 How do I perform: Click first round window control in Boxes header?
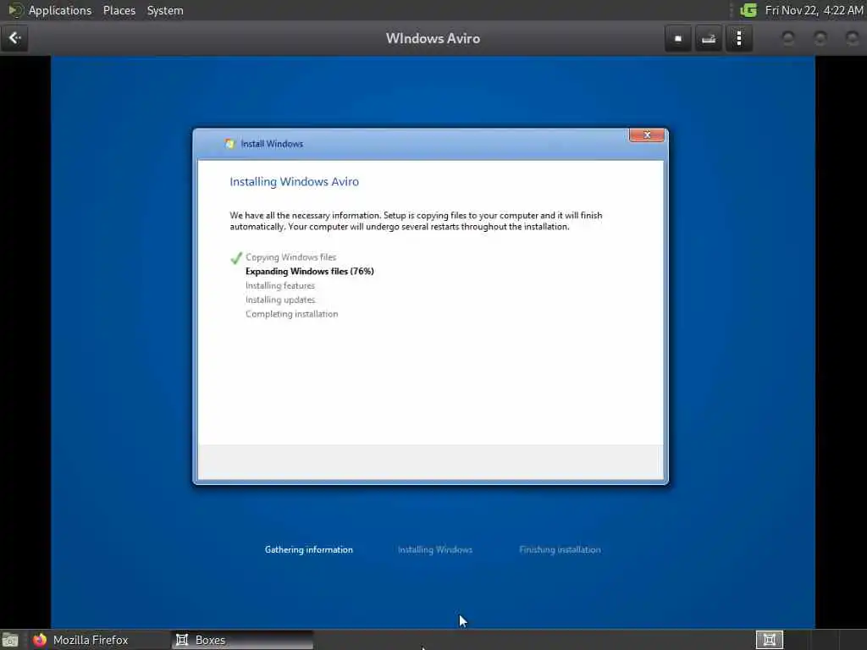(x=788, y=38)
